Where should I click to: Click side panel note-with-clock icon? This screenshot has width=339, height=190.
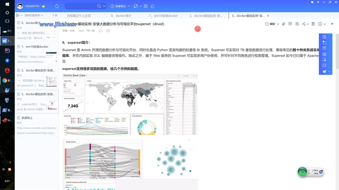324,37
